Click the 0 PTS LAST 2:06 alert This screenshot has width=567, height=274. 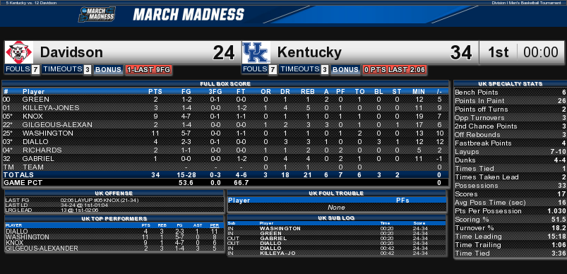(x=394, y=70)
